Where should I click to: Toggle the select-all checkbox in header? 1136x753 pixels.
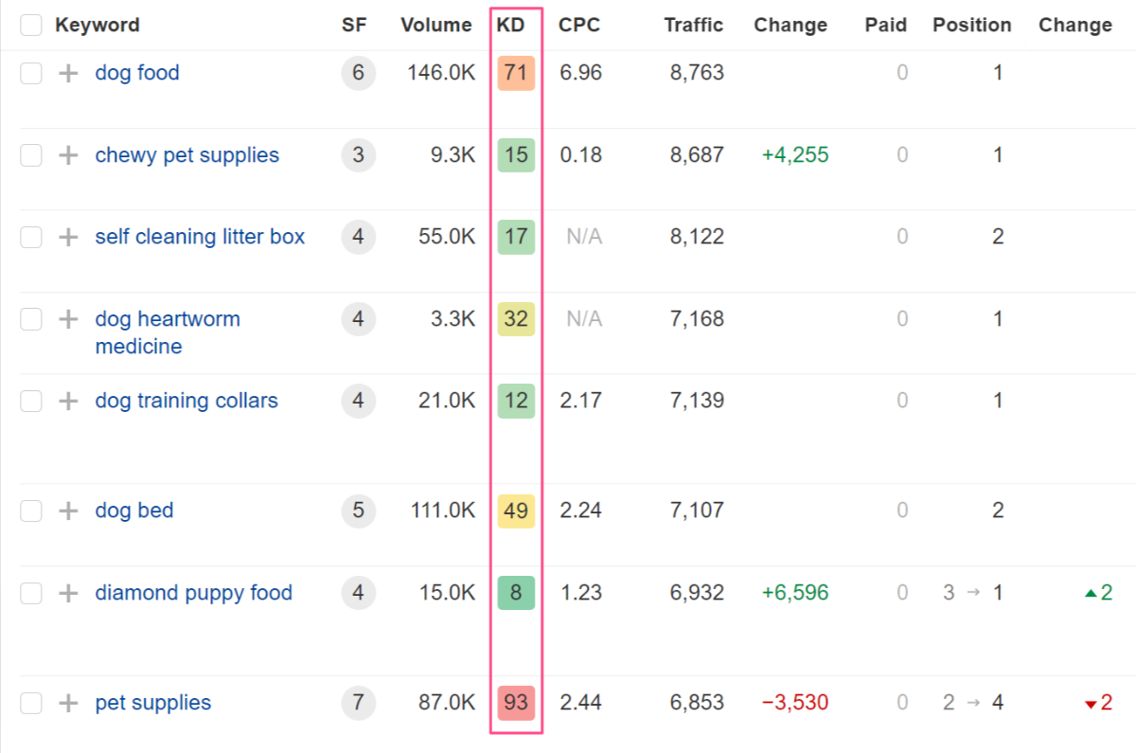[31, 26]
